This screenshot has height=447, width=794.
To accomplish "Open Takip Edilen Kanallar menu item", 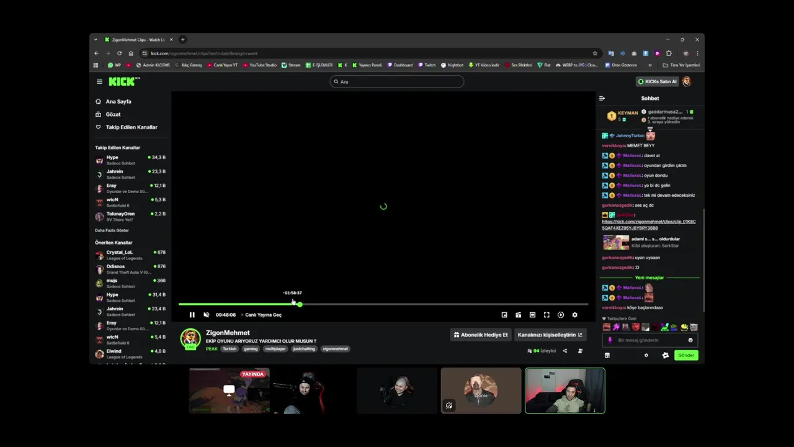I will tap(132, 127).
